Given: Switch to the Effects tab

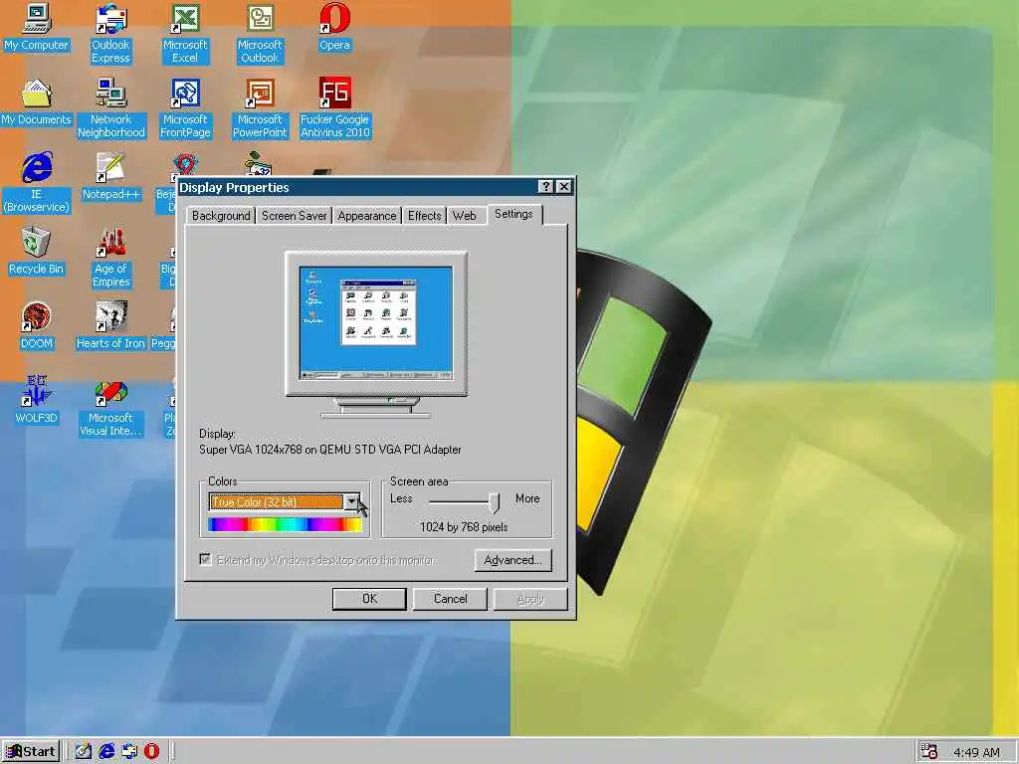Looking at the screenshot, I should pyautogui.click(x=424, y=216).
